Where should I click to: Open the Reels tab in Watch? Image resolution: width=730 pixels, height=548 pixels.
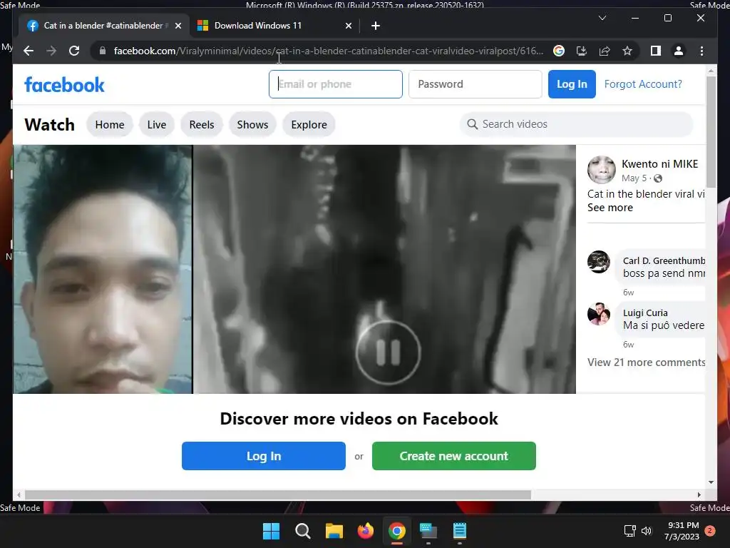tap(202, 124)
